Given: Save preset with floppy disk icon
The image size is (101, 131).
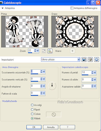Looking at the screenshot, I should 84,60.
